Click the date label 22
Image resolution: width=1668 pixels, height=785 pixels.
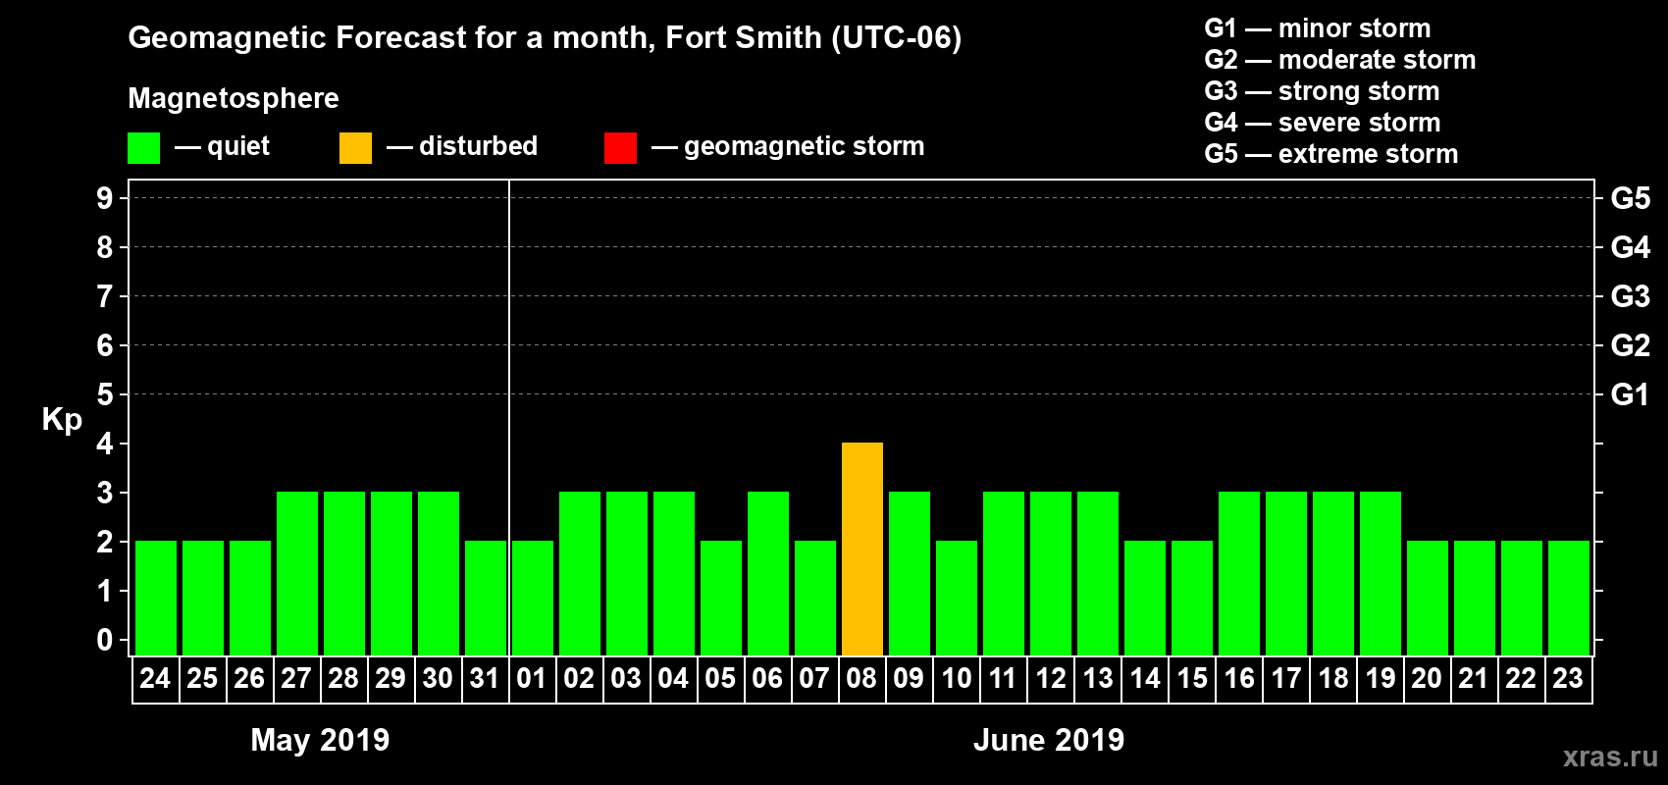[x=1521, y=678]
